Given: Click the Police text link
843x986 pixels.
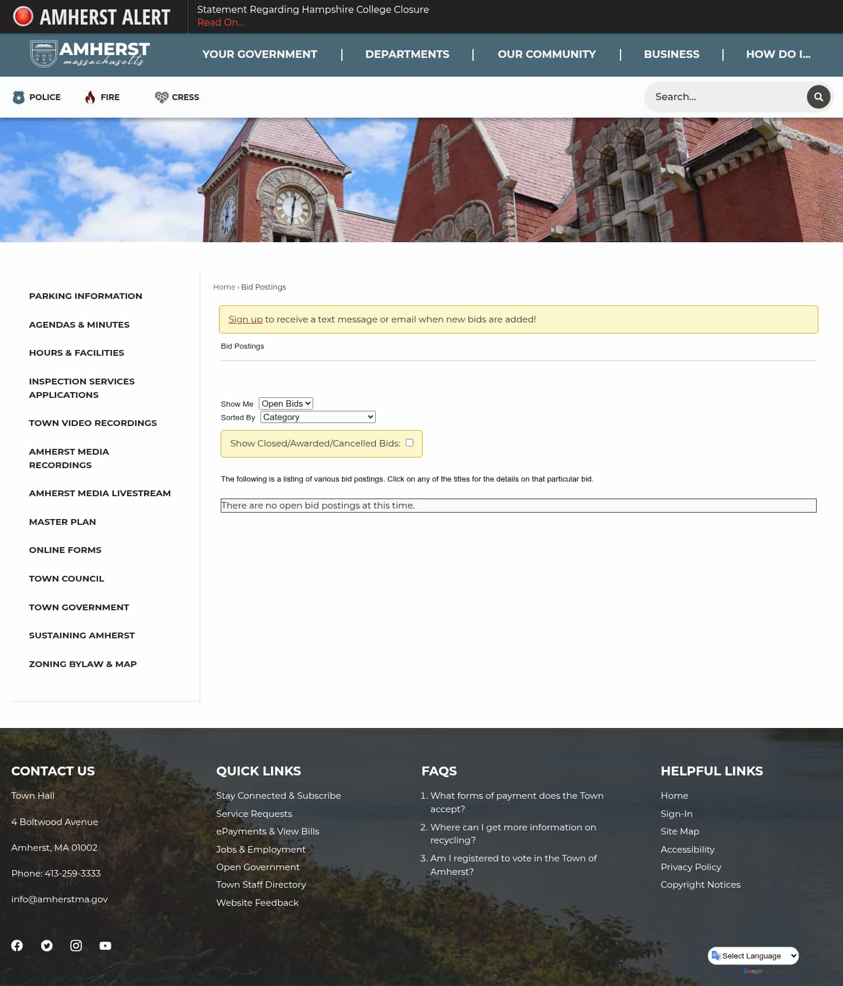Looking at the screenshot, I should click(x=45, y=97).
